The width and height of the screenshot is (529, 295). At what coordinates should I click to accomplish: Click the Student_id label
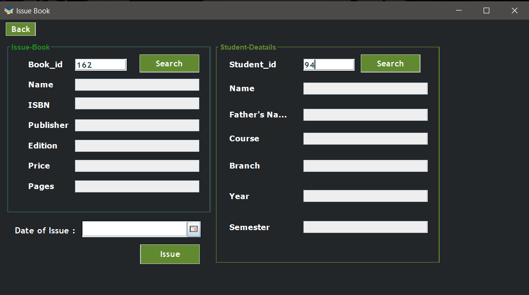click(253, 64)
